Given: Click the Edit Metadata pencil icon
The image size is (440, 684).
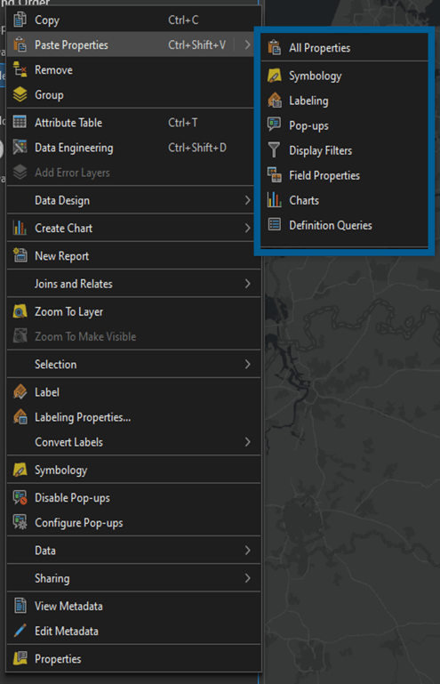Looking at the screenshot, I should coord(20,631).
